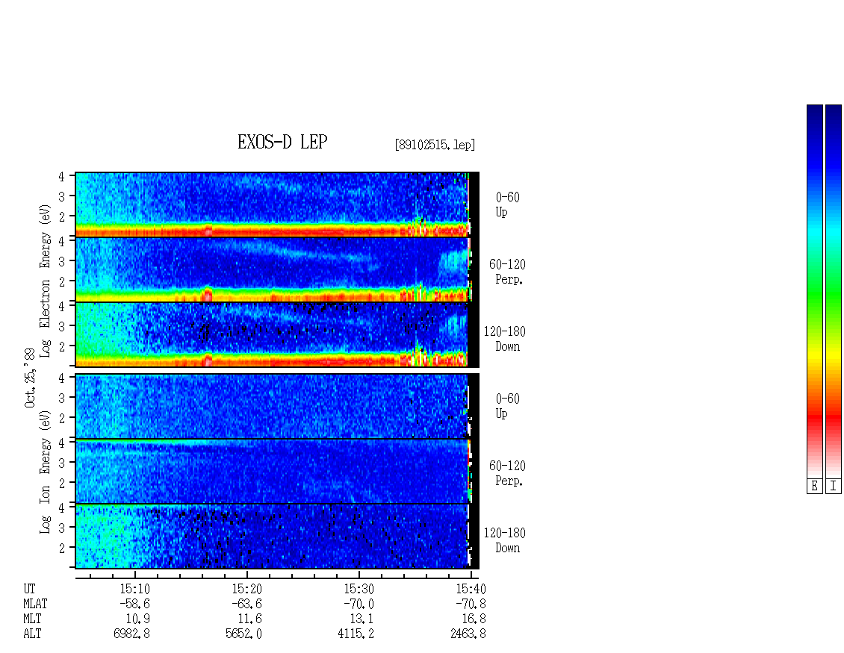Click the MLT value 16.8
This screenshot has width=844, height=653.
click(474, 619)
